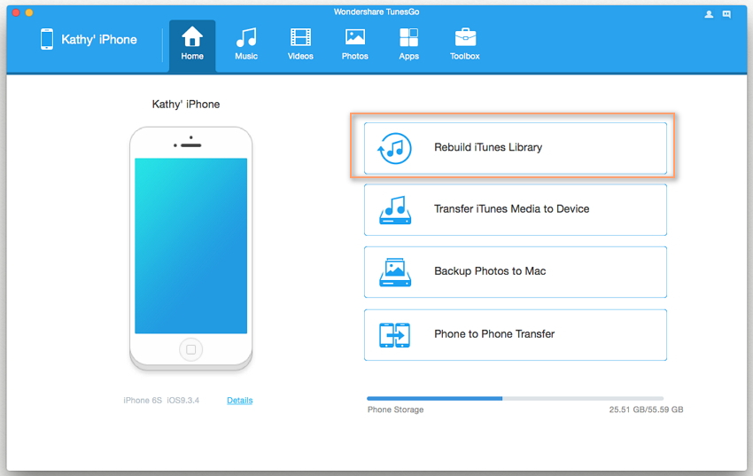Click the iPhone preview image
The width and height of the screenshot is (753, 476).
[x=190, y=246]
